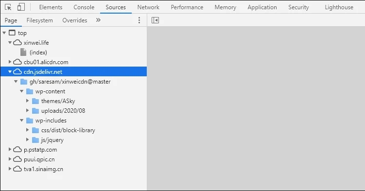The height and width of the screenshot is (191, 365).
Task: Open the Console tab
Action: click(x=84, y=7)
